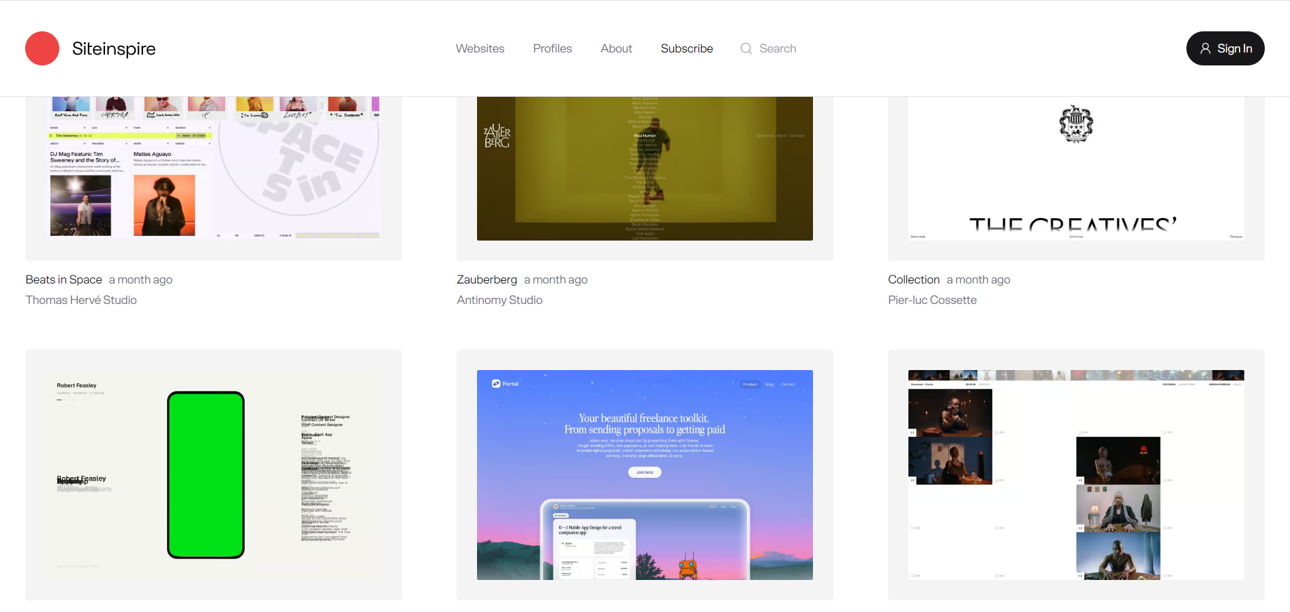Open the Collection title link
This screenshot has height=612, width=1290.
914,279
